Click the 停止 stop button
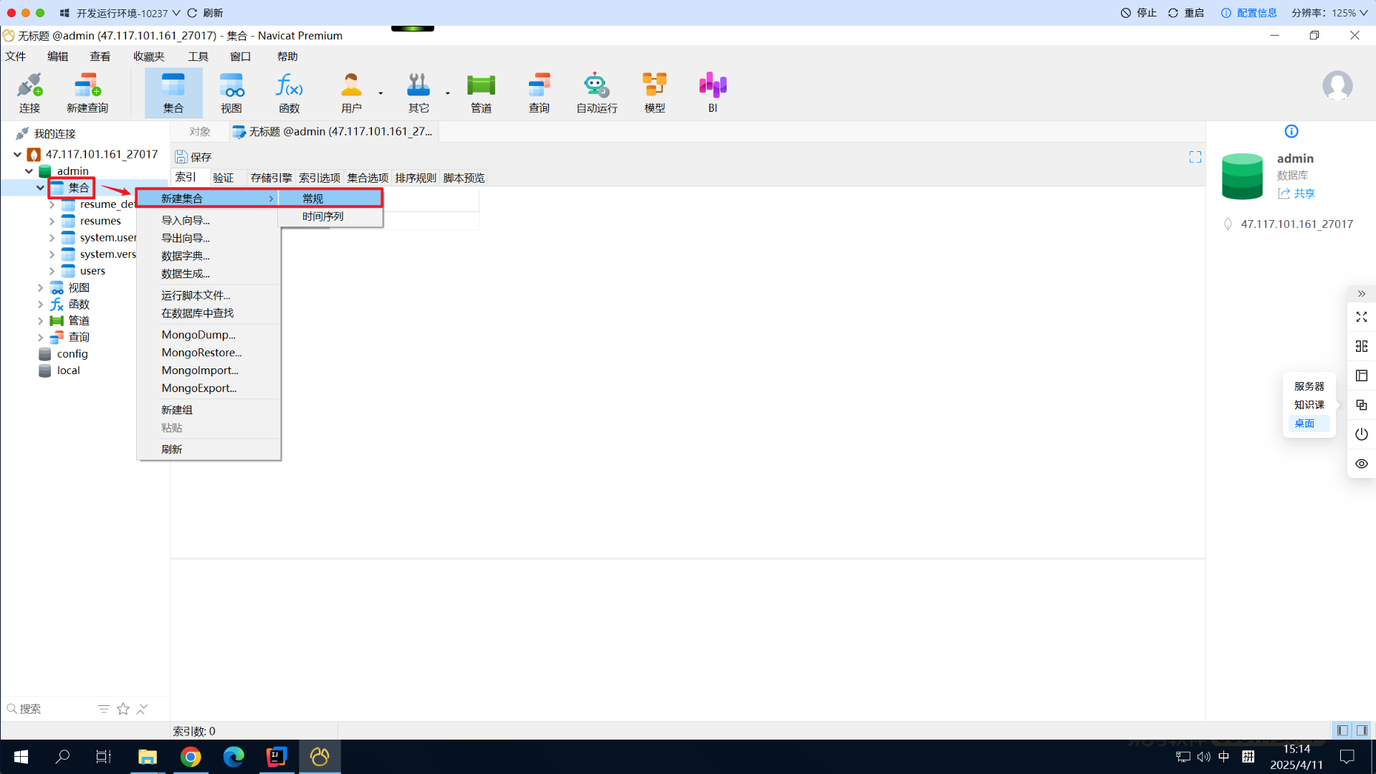The width and height of the screenshot is (1376, 774). coord(1139,13)
